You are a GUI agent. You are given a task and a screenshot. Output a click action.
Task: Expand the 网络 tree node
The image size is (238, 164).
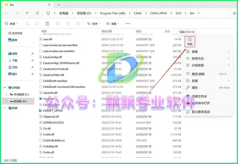pos(5,108)
